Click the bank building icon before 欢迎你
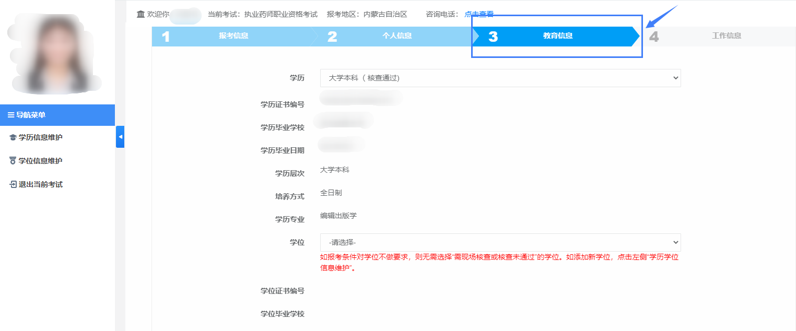This screenshot has width=796, height=331. (141, 14)
